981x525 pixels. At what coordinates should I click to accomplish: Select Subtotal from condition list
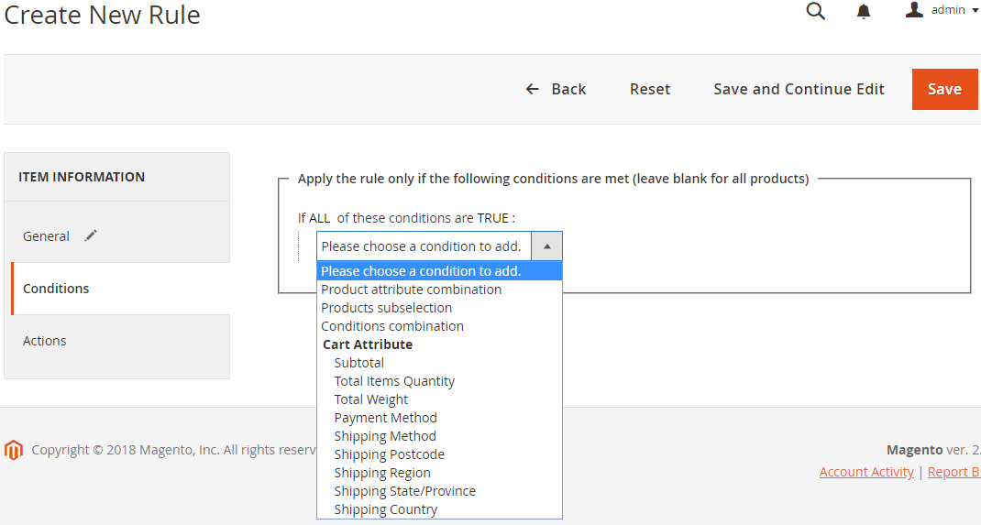click(359, 363)
